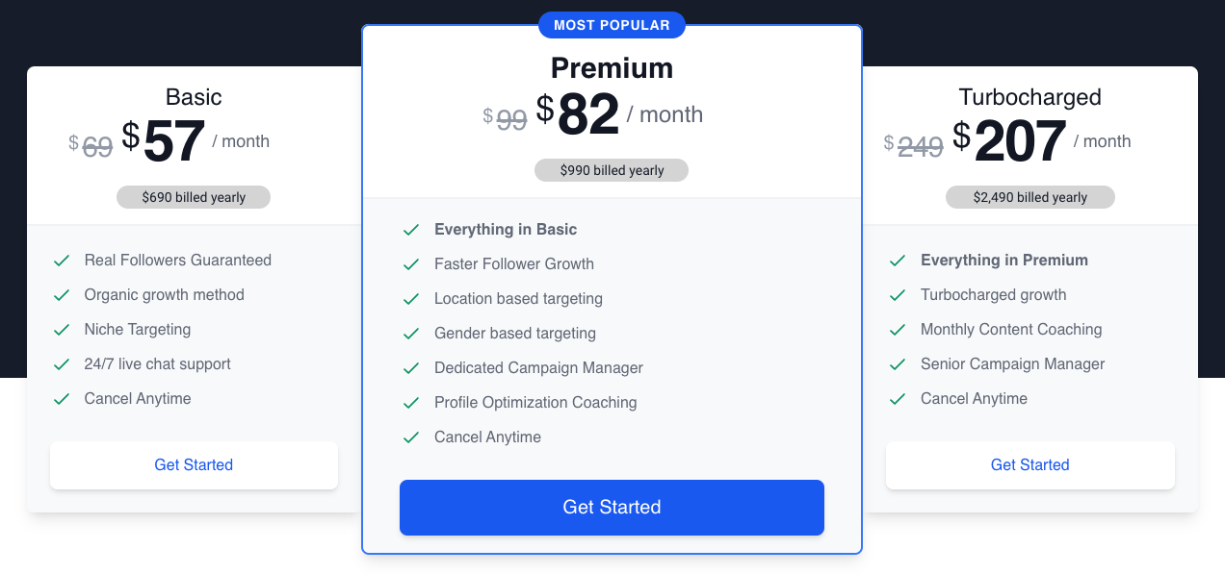The height and width of the screenshot is (574, 1225).
Task: Click the checkmark beside Faster Follower Growth
Action: point(411,263)
